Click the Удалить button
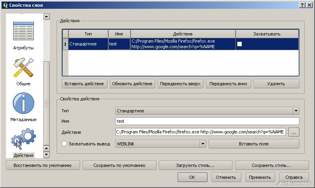 pos(276,84)
